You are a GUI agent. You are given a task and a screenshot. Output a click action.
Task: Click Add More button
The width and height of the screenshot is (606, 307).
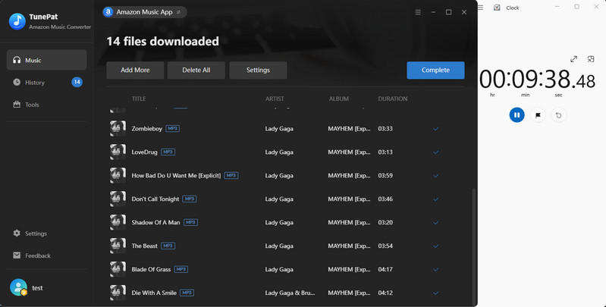click(135, 70)
